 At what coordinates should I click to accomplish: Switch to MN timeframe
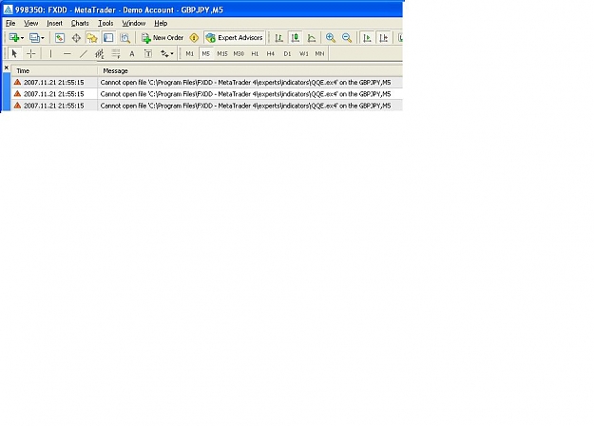click(319, 54)
